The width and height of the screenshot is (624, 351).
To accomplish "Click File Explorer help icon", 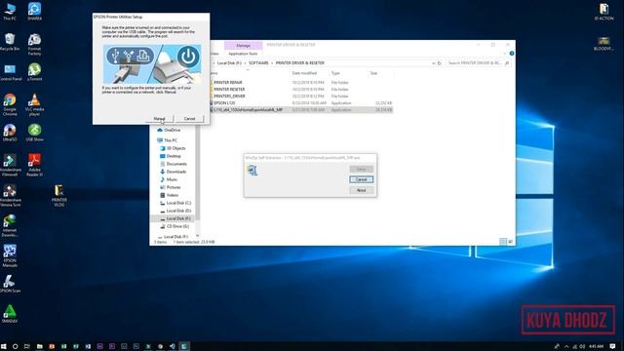I will pos(512,54).
